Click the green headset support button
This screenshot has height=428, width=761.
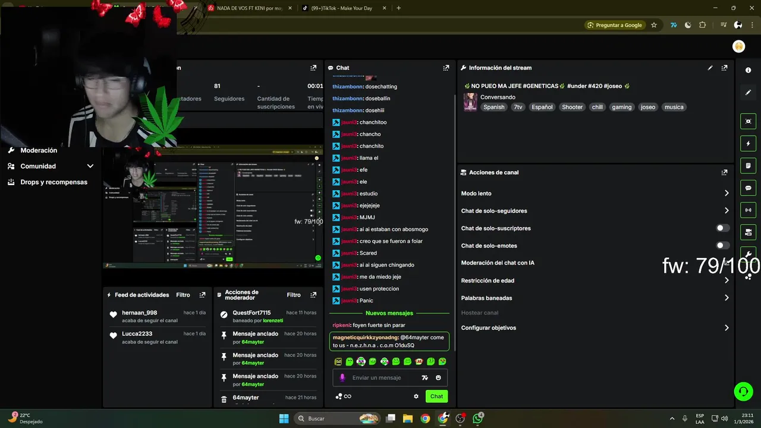pos(743,391)
